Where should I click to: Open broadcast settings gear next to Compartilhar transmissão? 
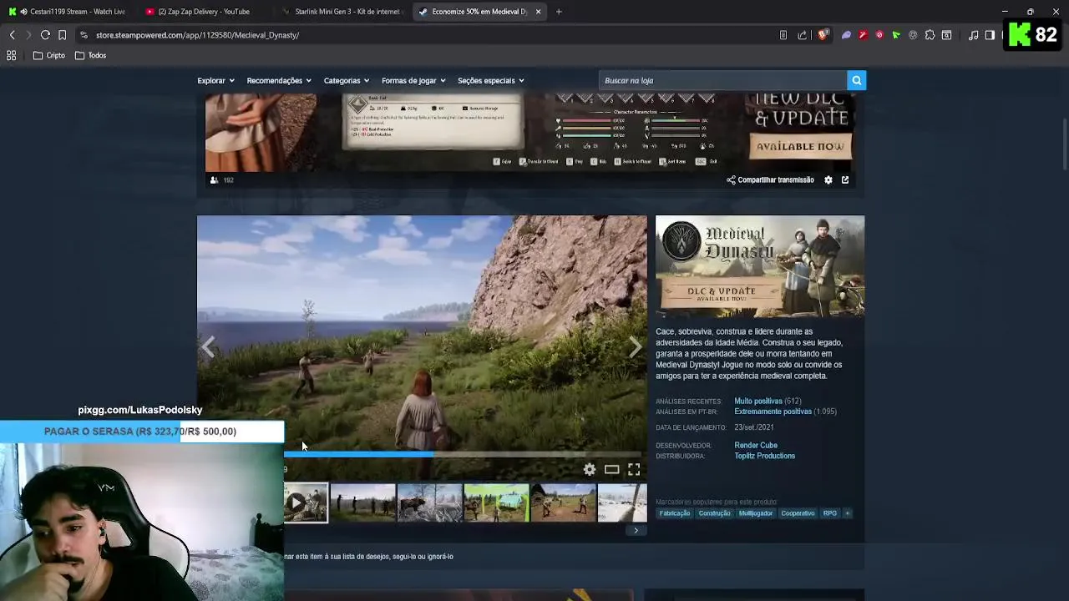point(828,179)
